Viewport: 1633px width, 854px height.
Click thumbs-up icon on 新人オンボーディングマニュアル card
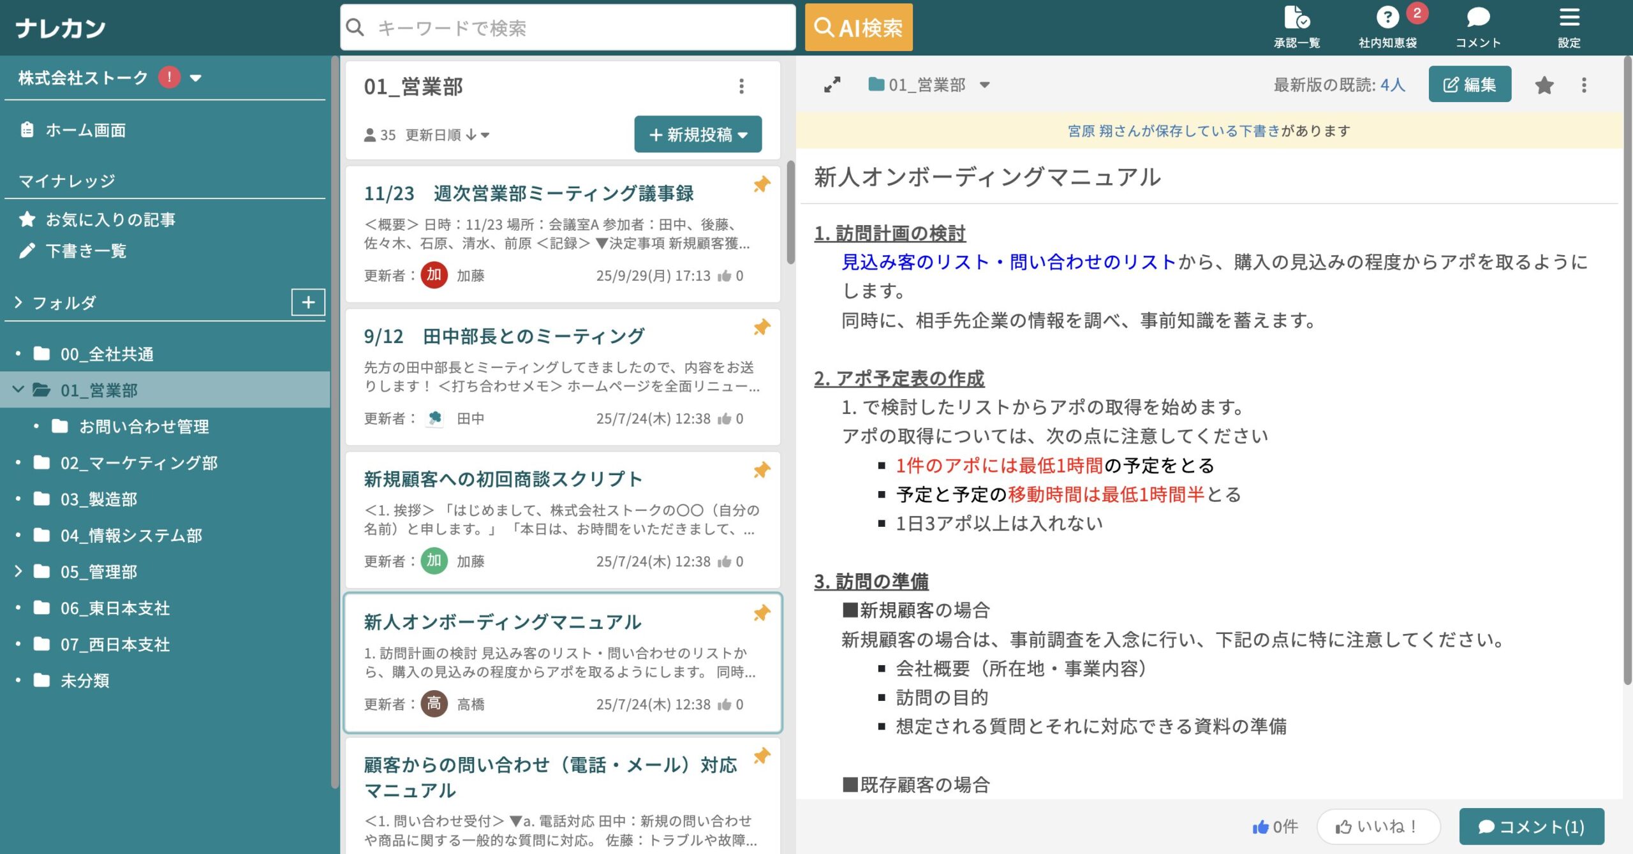(724, 704)
